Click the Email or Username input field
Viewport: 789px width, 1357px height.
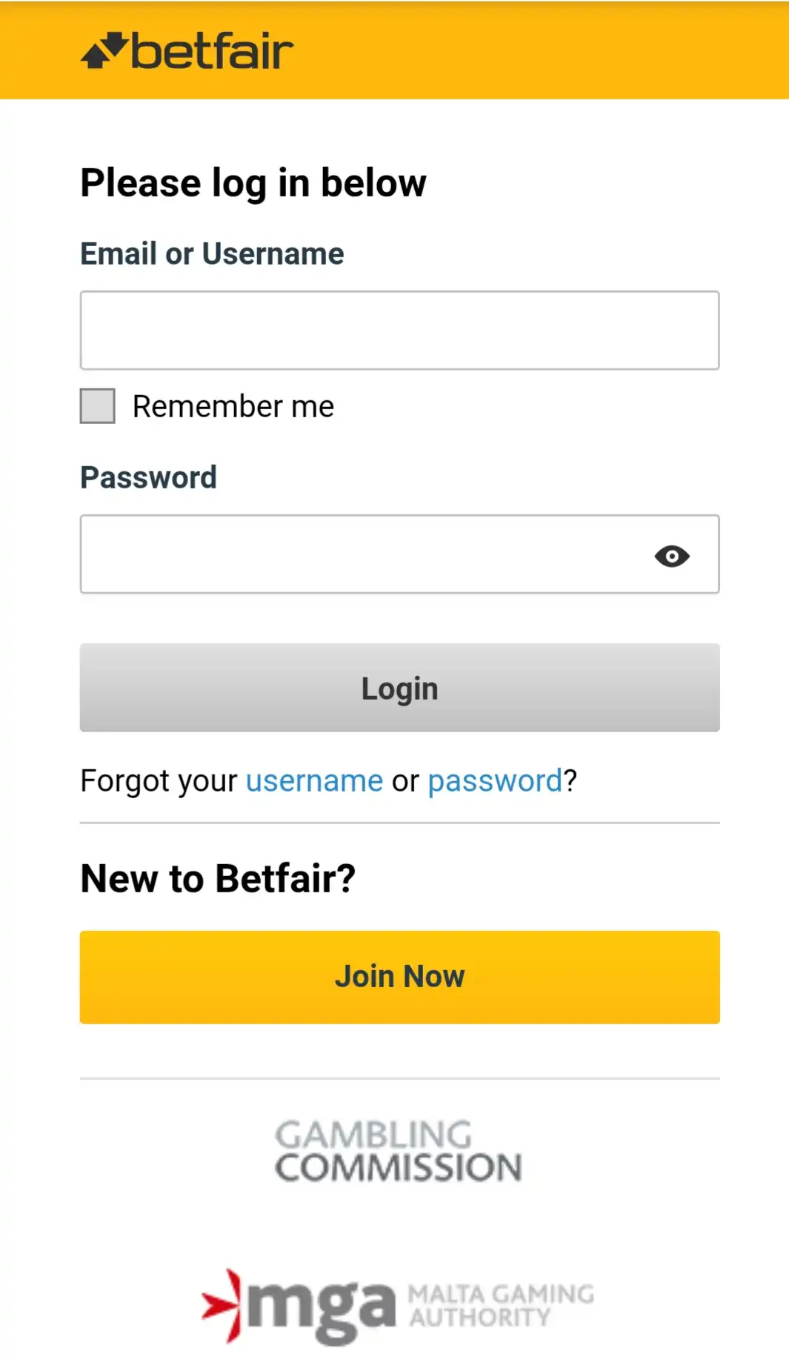[x=399, y=330]
